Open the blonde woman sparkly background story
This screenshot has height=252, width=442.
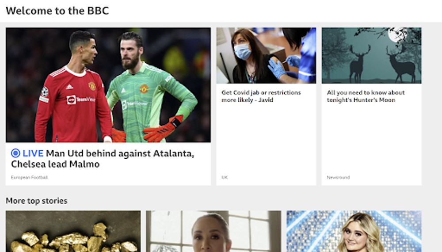(354, 231)
